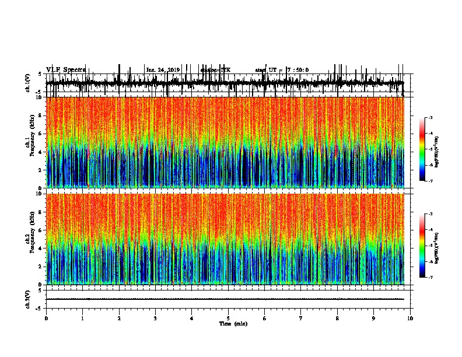Select the "Jan. 24, 2019" date text
Viewport: 462px width, 357px height.
(163, 70)
